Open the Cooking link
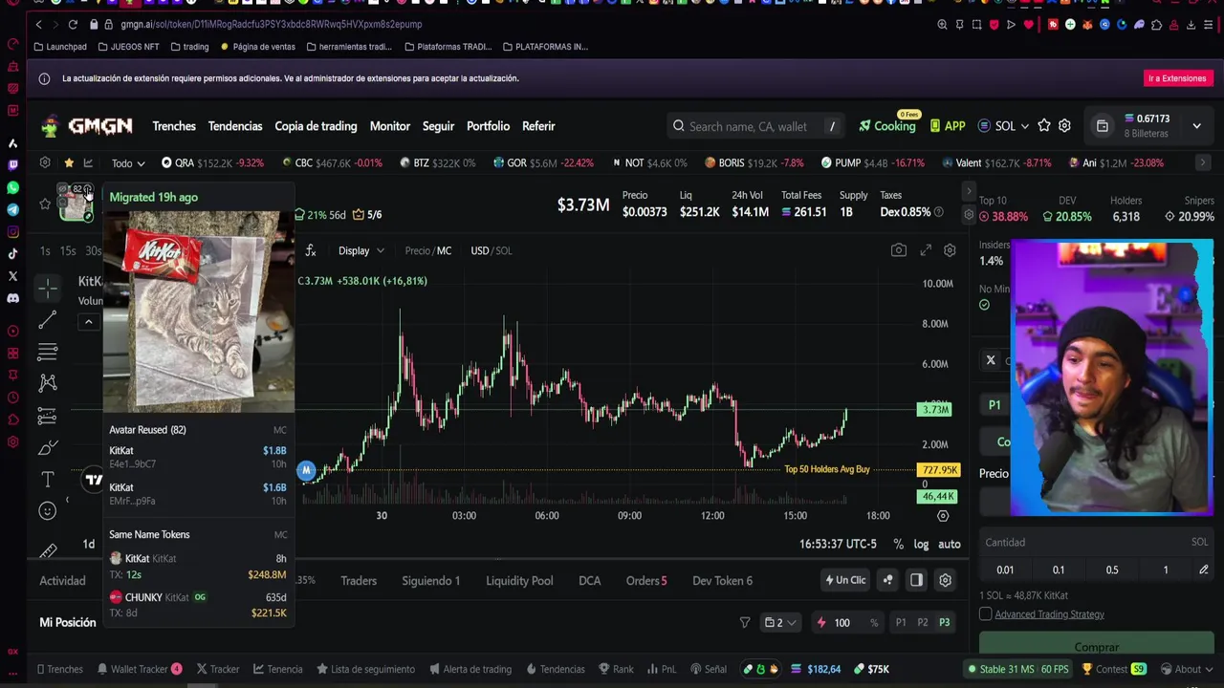Viewport: 1224px width, 688px height. (x=887, y=126)
